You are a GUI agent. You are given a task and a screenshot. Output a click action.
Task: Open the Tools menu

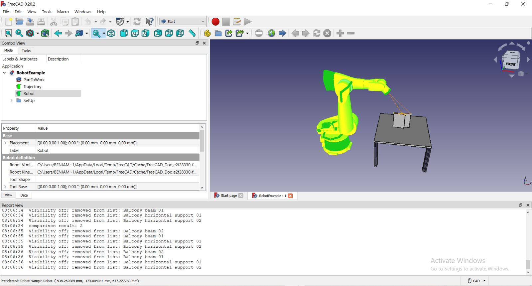pos(47,12)
